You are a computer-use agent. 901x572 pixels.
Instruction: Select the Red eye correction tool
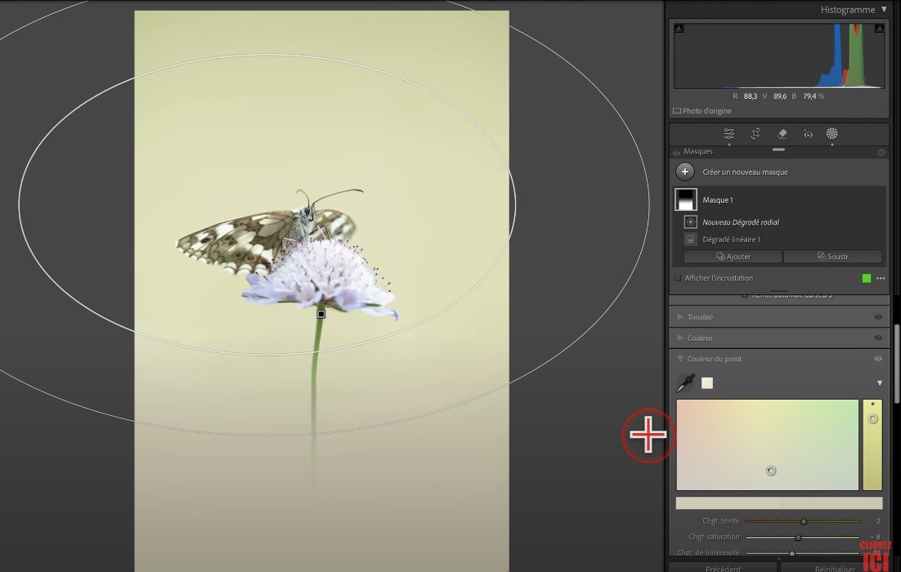(808, 134)
